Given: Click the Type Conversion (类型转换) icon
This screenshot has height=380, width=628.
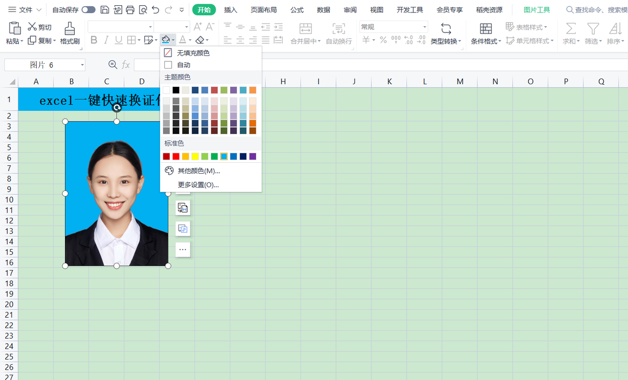Looking at the screenshot, I should pyautogui.click(x=446, y=29).
